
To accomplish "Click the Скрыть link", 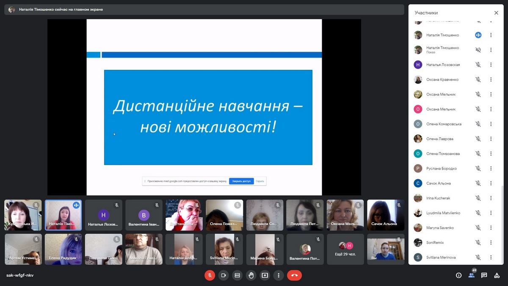I will [260, 181].
